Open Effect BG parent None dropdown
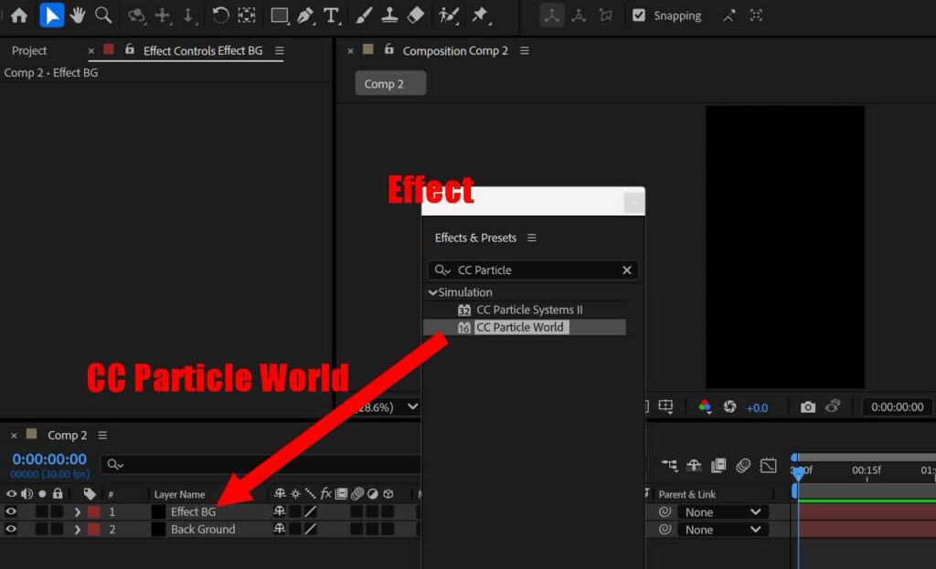 click(x=722, y=511)
